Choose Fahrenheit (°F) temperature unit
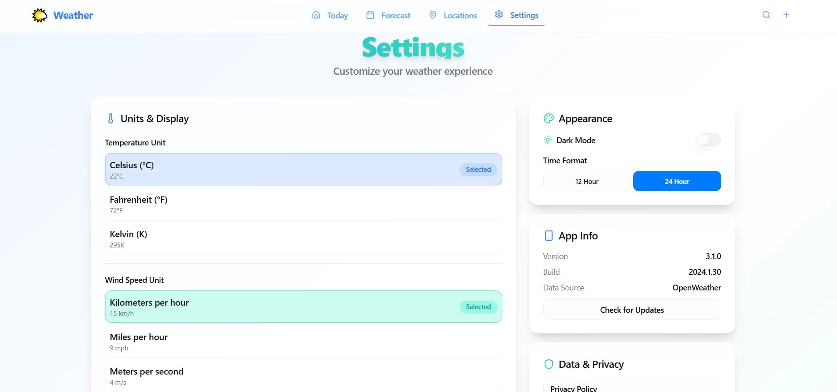This screenshot has height=392, width=837. click(x=303, y=205)
